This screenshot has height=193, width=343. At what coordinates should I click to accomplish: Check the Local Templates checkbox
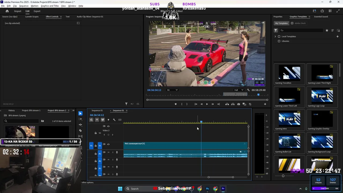tap(279, 36)
